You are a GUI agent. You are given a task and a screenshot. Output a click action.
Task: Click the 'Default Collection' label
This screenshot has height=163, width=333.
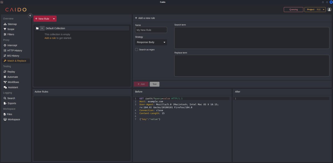click(56, 28)
